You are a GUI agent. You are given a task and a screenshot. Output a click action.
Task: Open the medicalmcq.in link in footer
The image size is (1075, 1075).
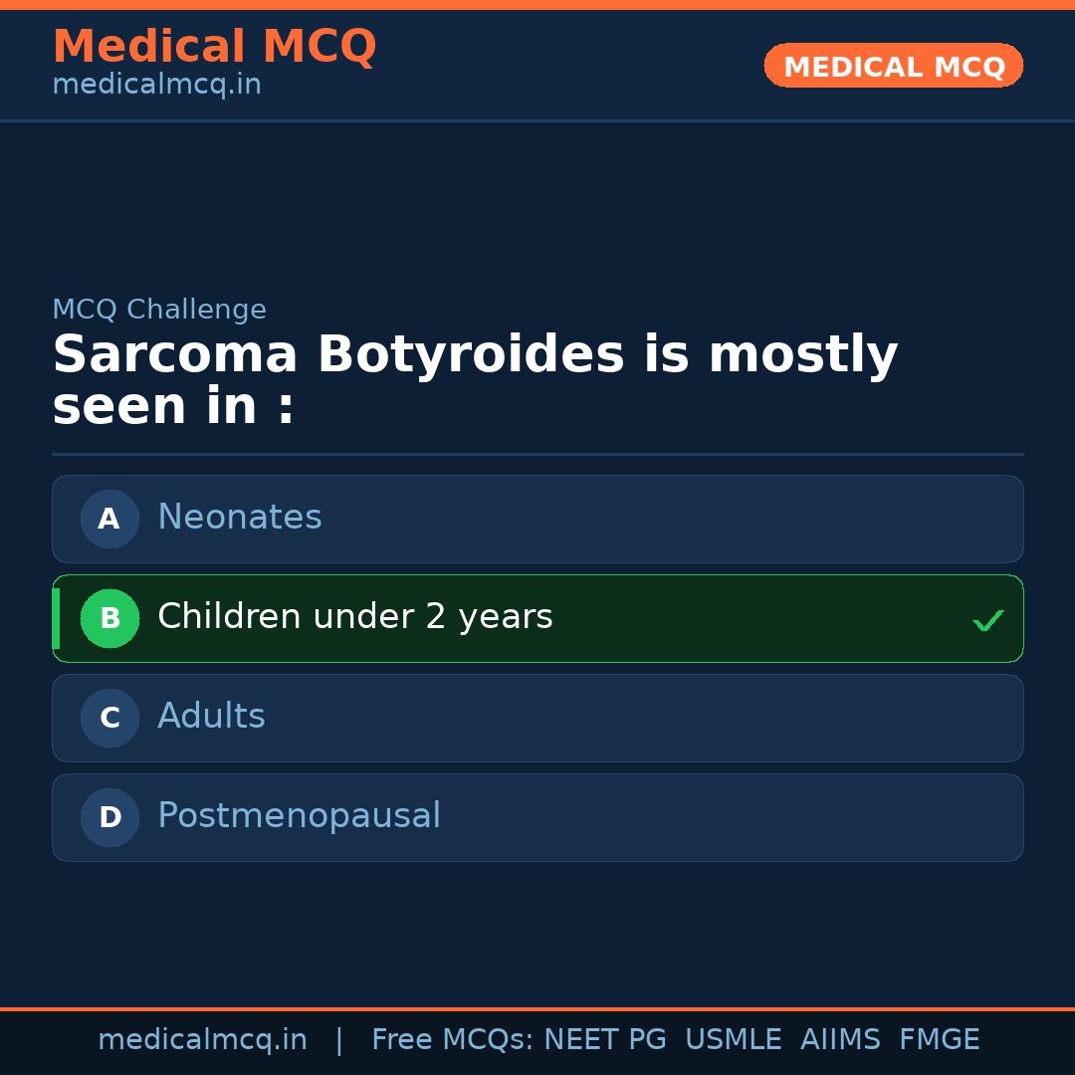[x=202, y=1040]
